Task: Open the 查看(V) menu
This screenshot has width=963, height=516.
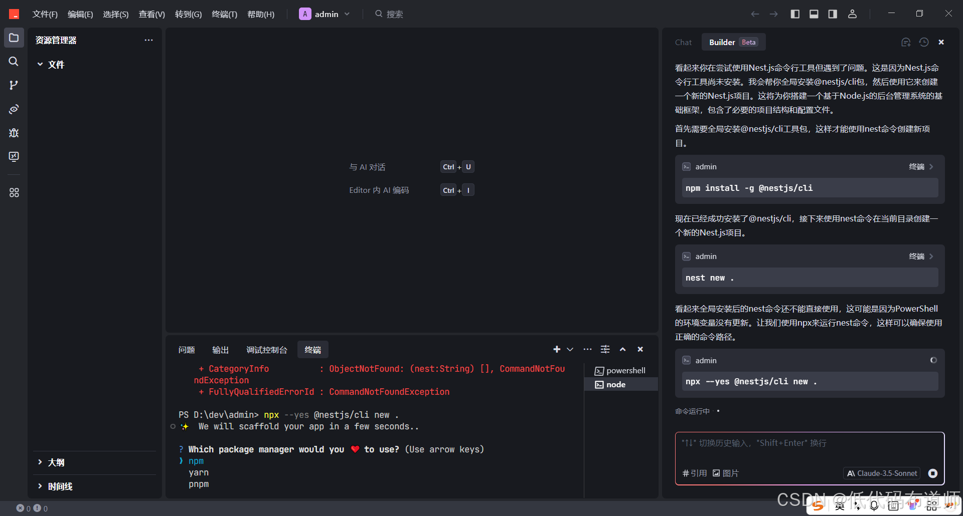Action: tap(152, 14)
